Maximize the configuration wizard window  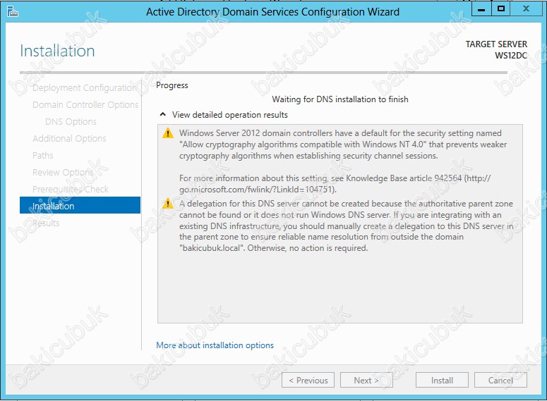[x=501, y=9]
